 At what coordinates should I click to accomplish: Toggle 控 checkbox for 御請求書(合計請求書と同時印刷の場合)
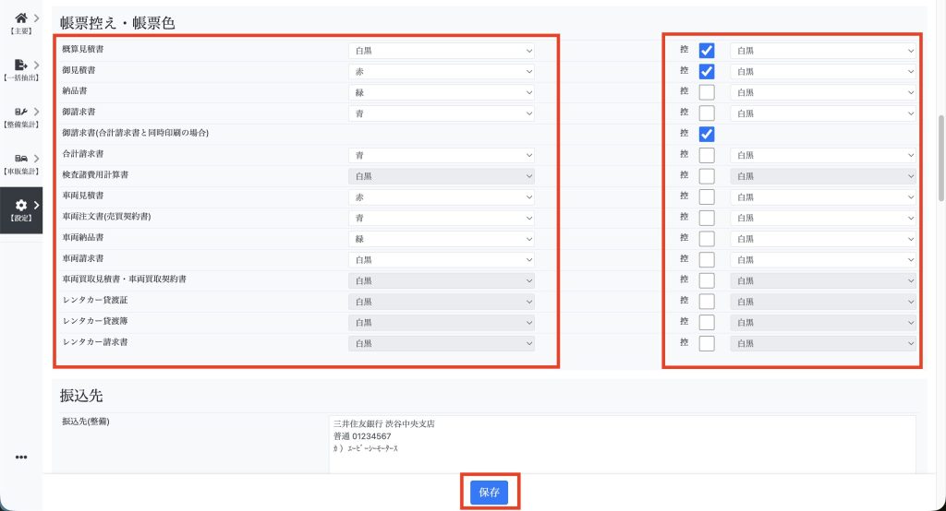707,134
